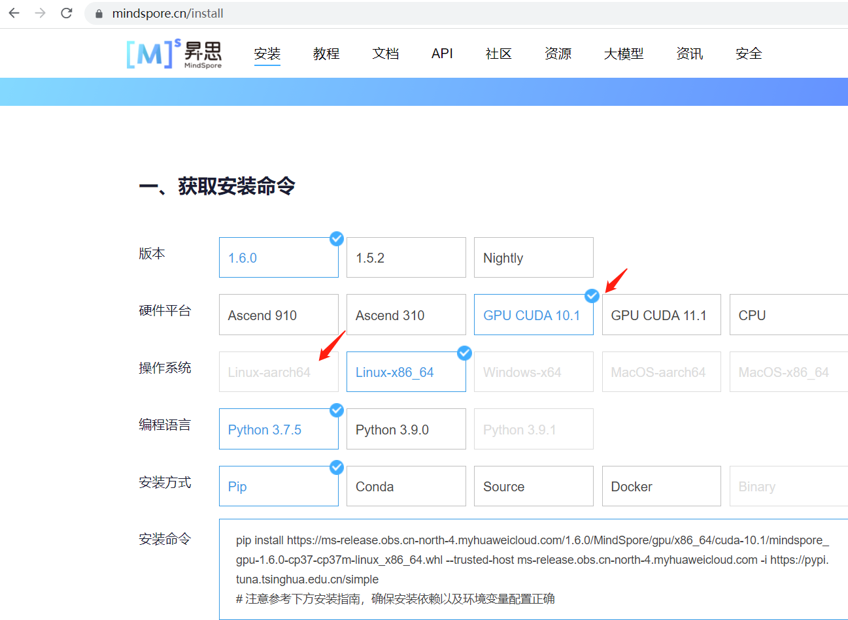This screenshot has height=620, width=848.
Task: Pick Python 3.9.1 language option
Action: point(534,429)
